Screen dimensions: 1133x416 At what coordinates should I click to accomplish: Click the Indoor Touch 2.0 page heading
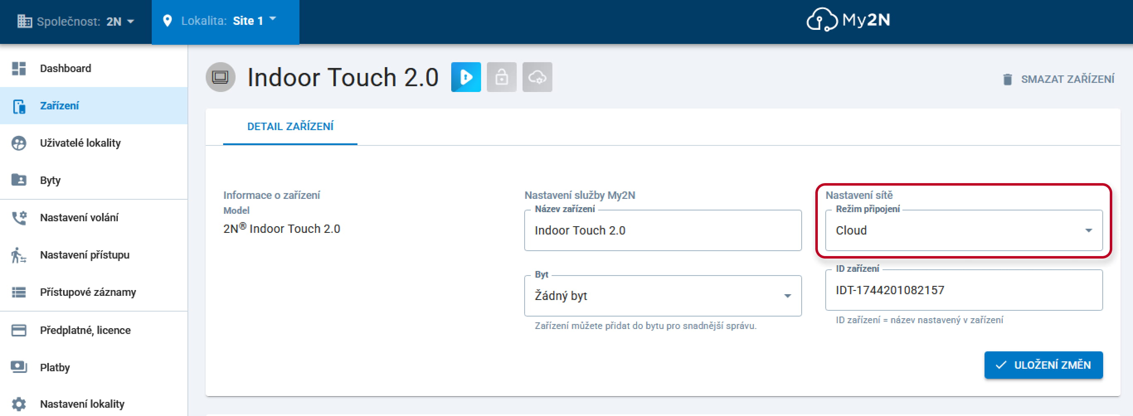[343, 77]
